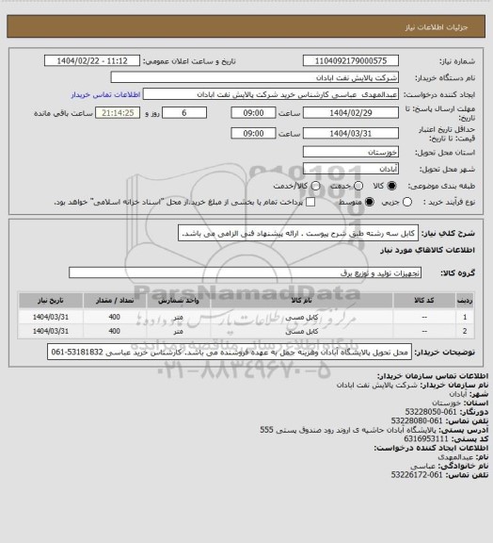This screenshot has height=543, width=493.
Task: Select the کالا radio button
Action: [x=391, y=186]
